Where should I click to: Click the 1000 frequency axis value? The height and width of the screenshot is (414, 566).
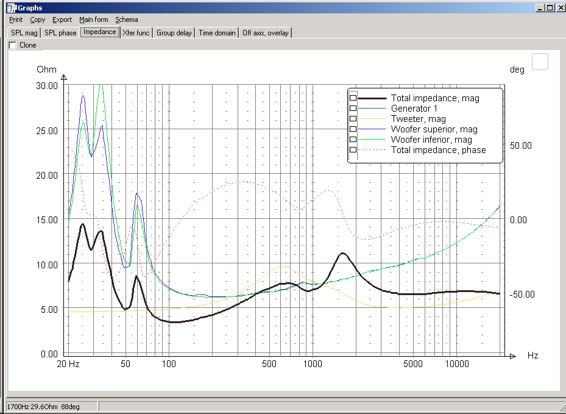313,364
